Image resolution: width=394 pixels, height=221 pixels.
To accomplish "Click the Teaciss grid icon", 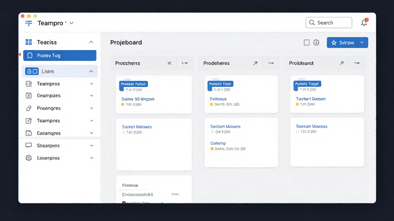I will [28, 42].
